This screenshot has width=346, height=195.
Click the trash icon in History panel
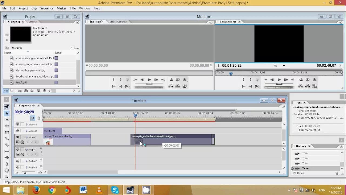[x=337, y=173]
